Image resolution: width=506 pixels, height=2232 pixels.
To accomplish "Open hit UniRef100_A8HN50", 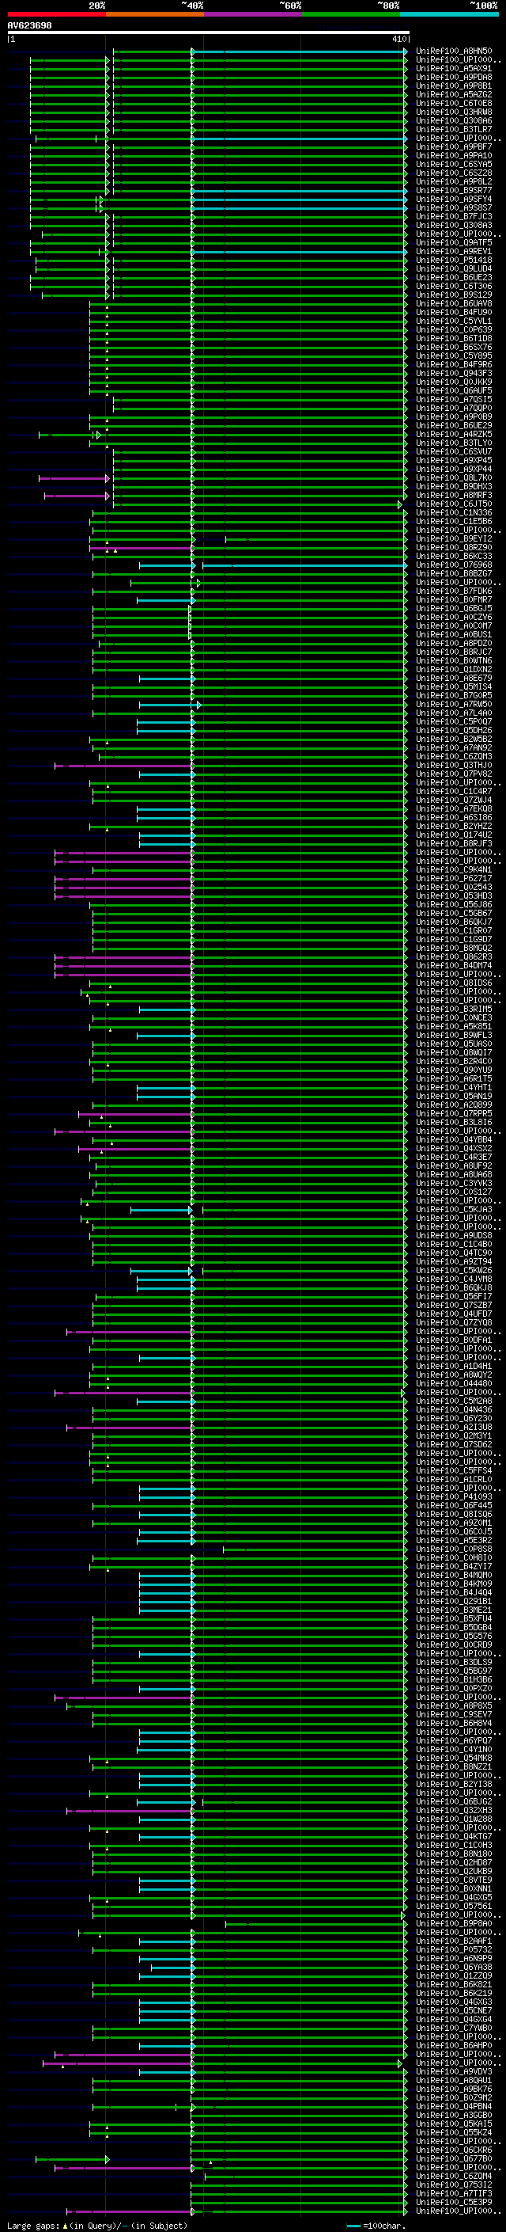I will click(x=454, y=51).
